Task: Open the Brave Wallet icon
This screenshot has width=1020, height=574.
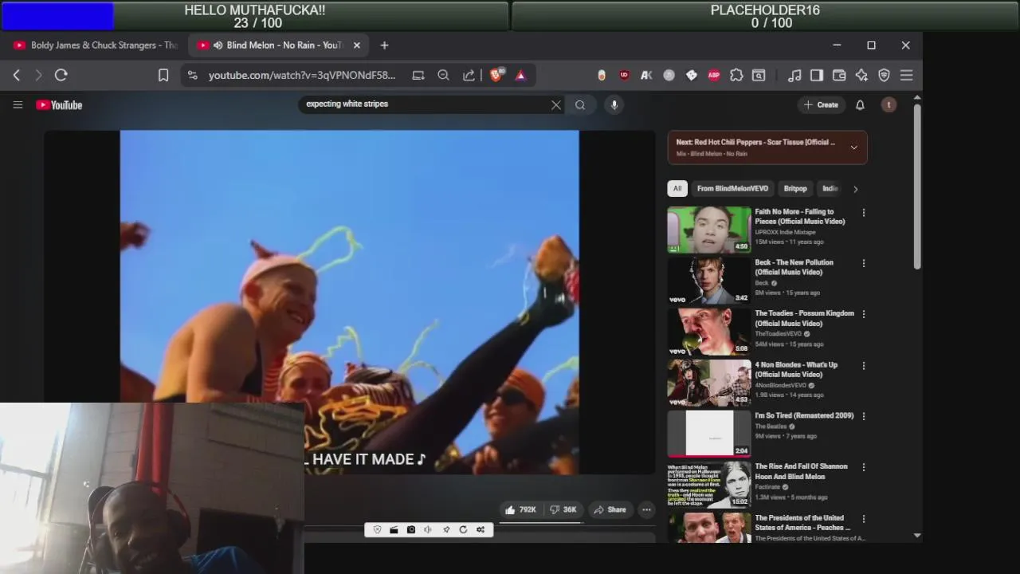Action: (x=839, y=75)
